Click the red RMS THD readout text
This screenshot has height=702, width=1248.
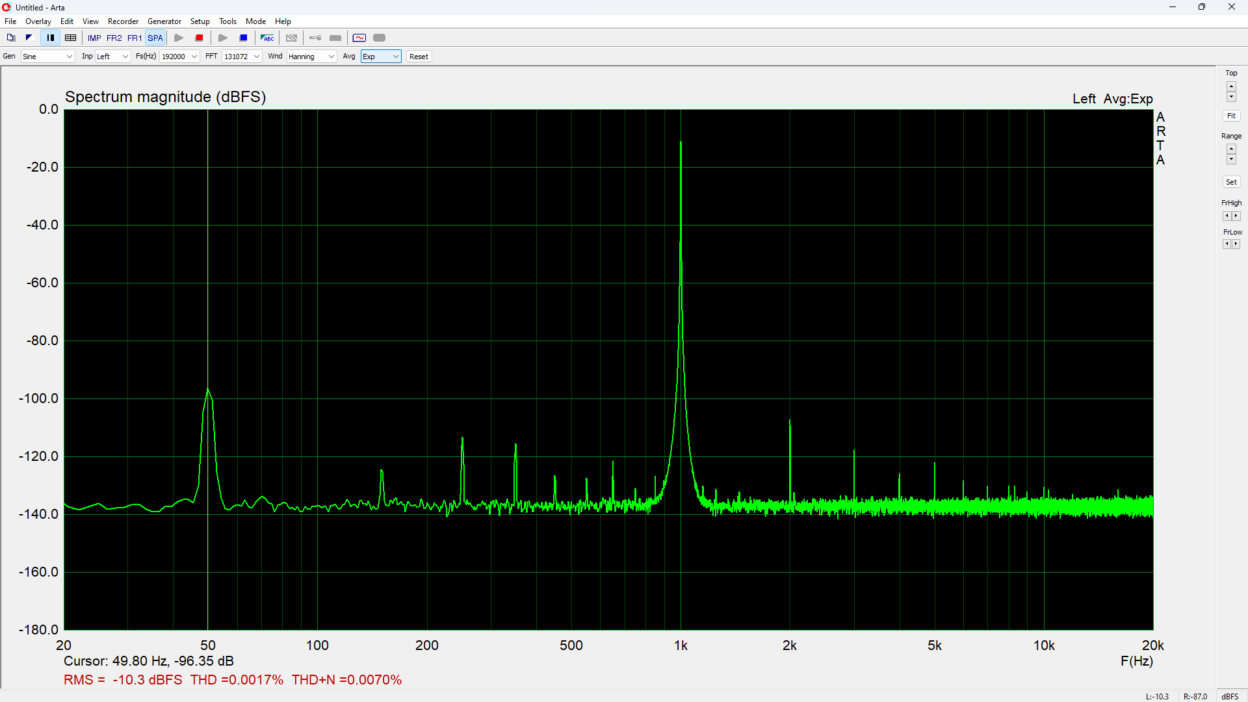[x=233, y=680]
